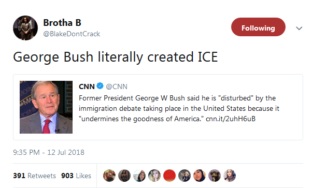Open the @BlakeDontCrack handle
Screen dimensions: 312x188
(x=72, y=34)
